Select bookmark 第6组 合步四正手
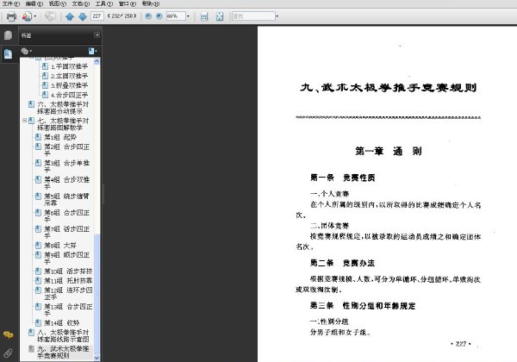 [67, 216]
